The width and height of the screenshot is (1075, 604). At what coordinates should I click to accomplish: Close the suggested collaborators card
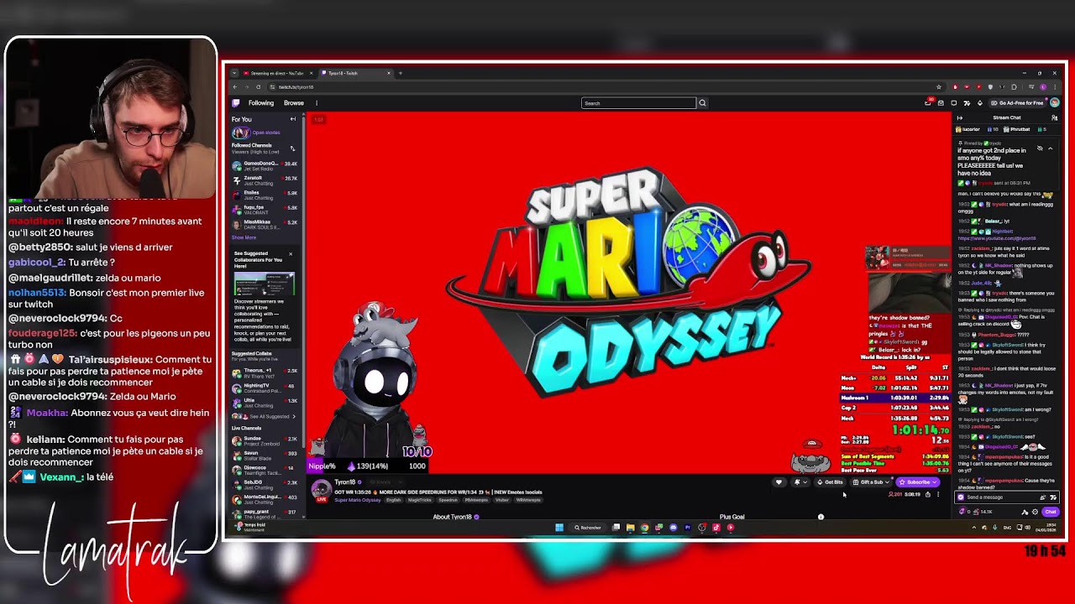coord(291,253)
